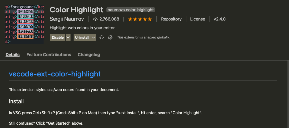Screen dimensions: 289x128
Task: Click the cloud download count icon
Action: (95, 19)
